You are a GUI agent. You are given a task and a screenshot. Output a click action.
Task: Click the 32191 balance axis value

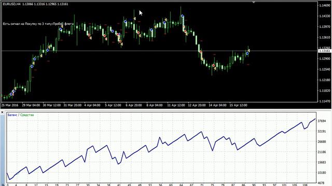322,131
